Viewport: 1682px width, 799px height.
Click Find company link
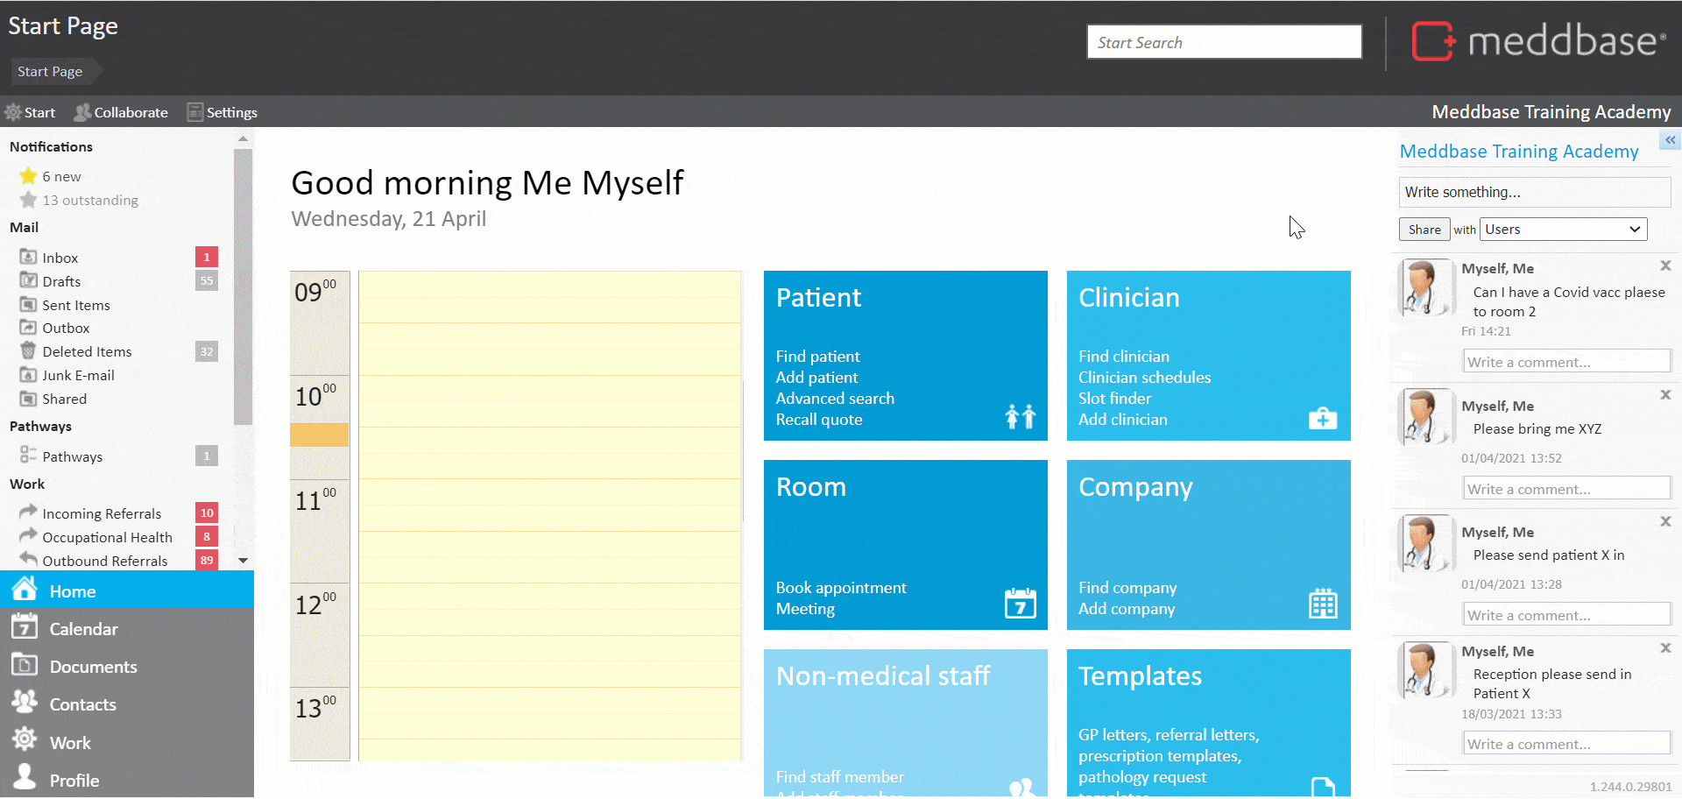click(1127, 588)
